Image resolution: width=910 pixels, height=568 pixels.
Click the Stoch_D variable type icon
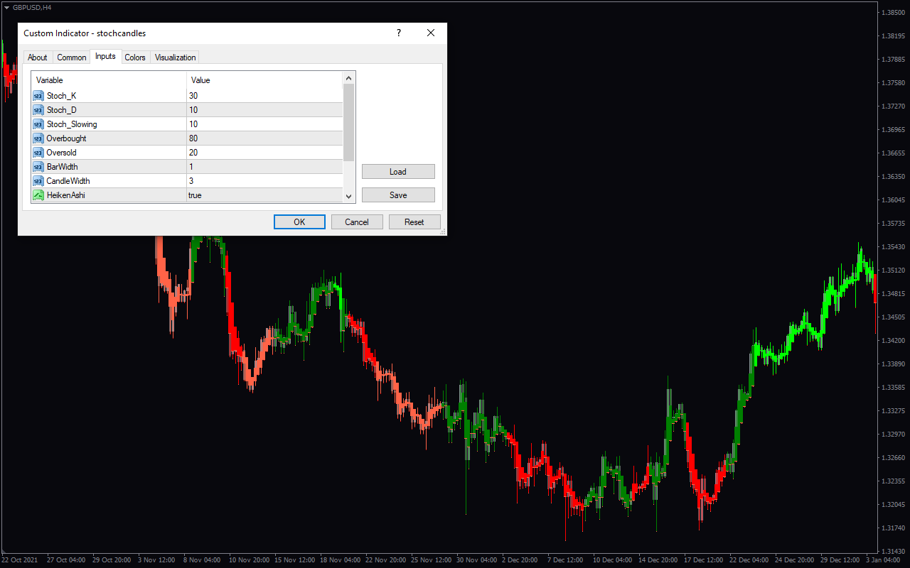tap(38, 110)
